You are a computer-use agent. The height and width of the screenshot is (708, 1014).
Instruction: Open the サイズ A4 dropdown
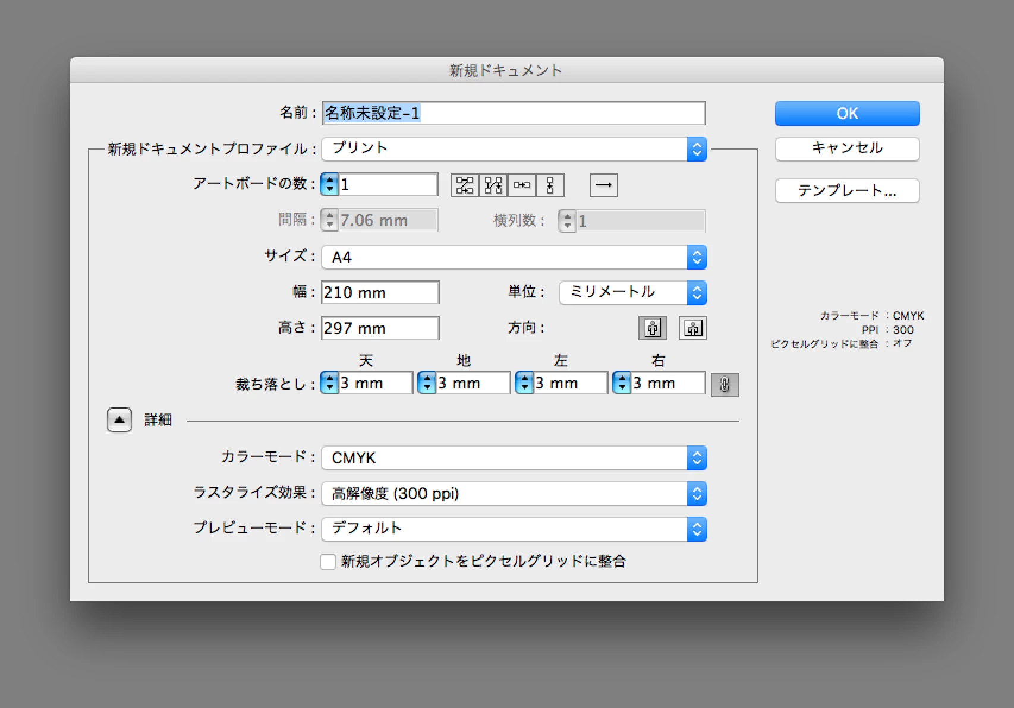[514, 257]
